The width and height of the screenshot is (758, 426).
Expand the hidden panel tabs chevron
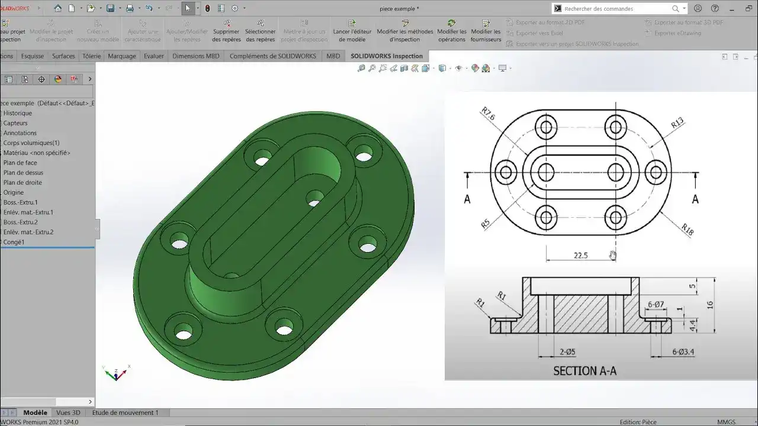(x=90, y=79)
